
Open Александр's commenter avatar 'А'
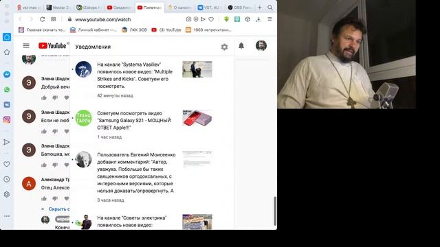29,183
